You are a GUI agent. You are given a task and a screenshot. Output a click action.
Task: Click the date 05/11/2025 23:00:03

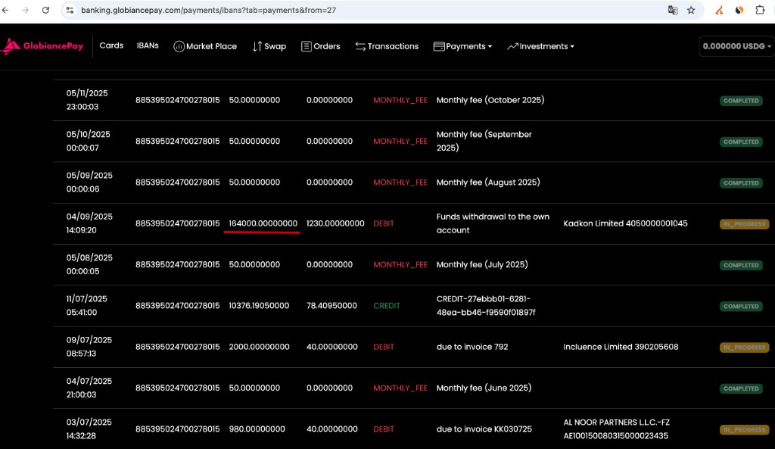point(87,100)
